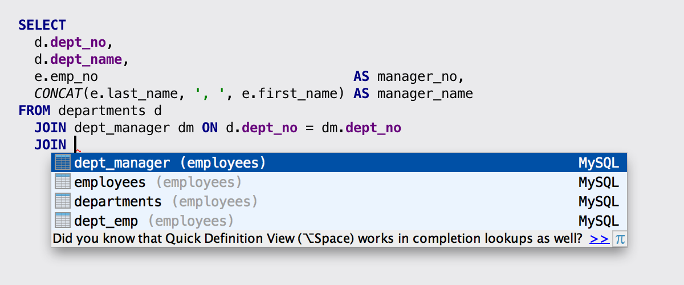The height and width of the screenshot is (285, 684).
Task: Click dept_manager in the first JOIN line
Action: pos(122,128)
